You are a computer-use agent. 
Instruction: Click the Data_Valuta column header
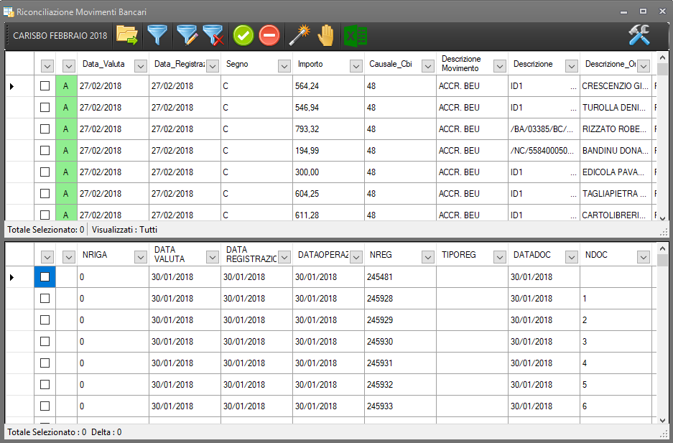pos(103,64)
